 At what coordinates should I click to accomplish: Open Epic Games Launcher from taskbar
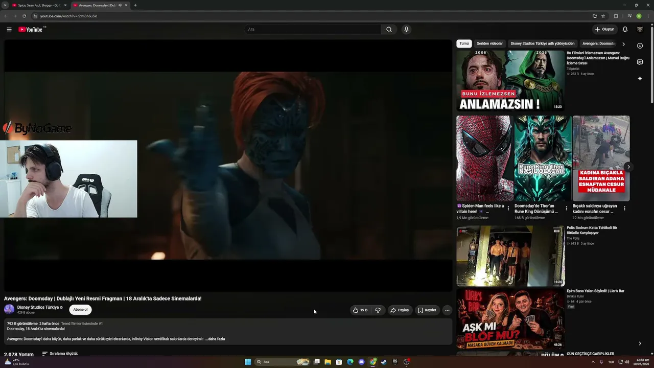tap(395, 362)
